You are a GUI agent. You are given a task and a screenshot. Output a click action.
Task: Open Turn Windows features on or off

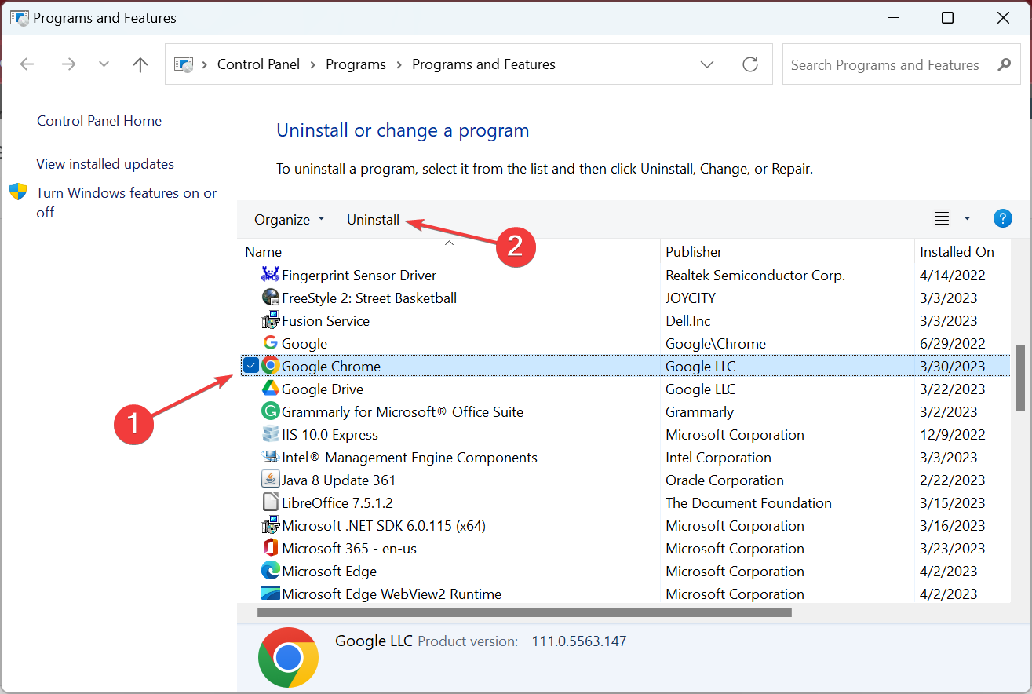[x=126, y=203]
